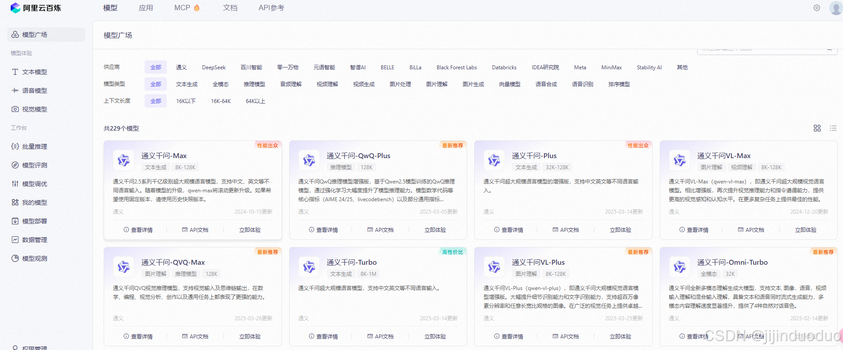Click the 通义千问-QVQ-Max model logo
This screenshot has height=350, width=843.
click(x=124, y=267)
